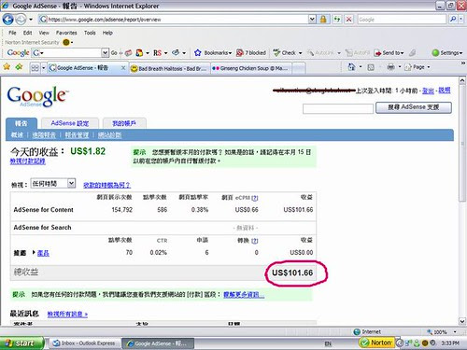Click the magnifier search button
The image size is (467, 350).
(x=453, y=20)
